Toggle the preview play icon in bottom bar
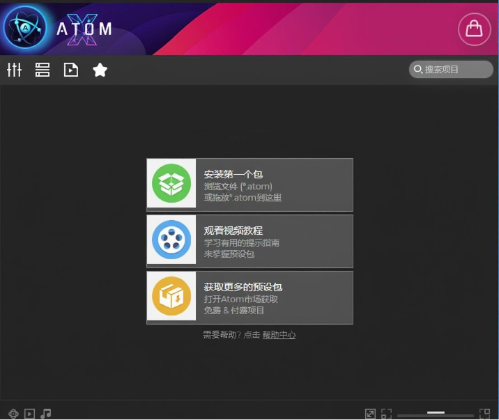The width and height of the screenshot is (499, 420). point(29,414)
